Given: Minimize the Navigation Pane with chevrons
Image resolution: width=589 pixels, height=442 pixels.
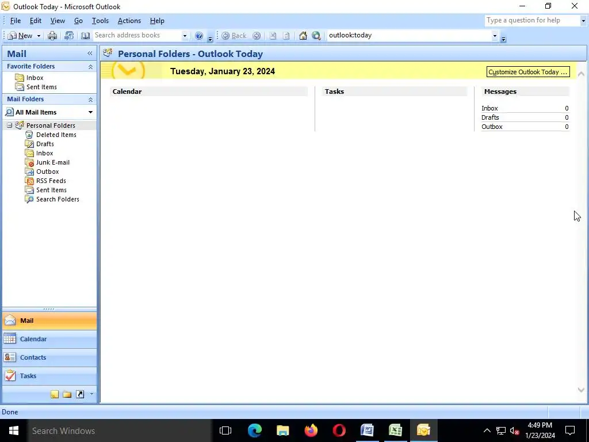Looking at the screenshot, I should click(90, 54).
